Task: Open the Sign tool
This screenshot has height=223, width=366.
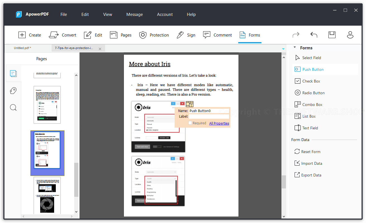Action: (x=186, y=35)
